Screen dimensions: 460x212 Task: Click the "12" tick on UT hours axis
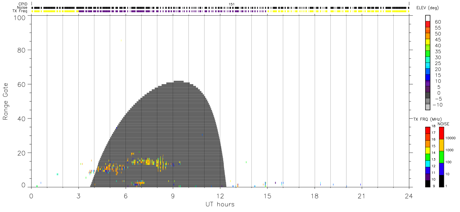220,196
